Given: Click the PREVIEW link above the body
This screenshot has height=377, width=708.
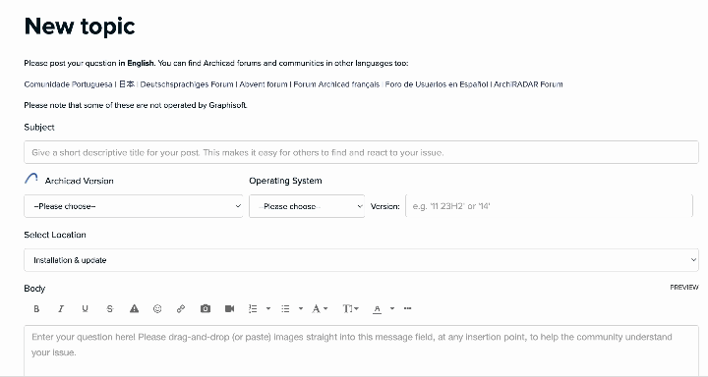Looking at the screenshot, I should (684, 288).
